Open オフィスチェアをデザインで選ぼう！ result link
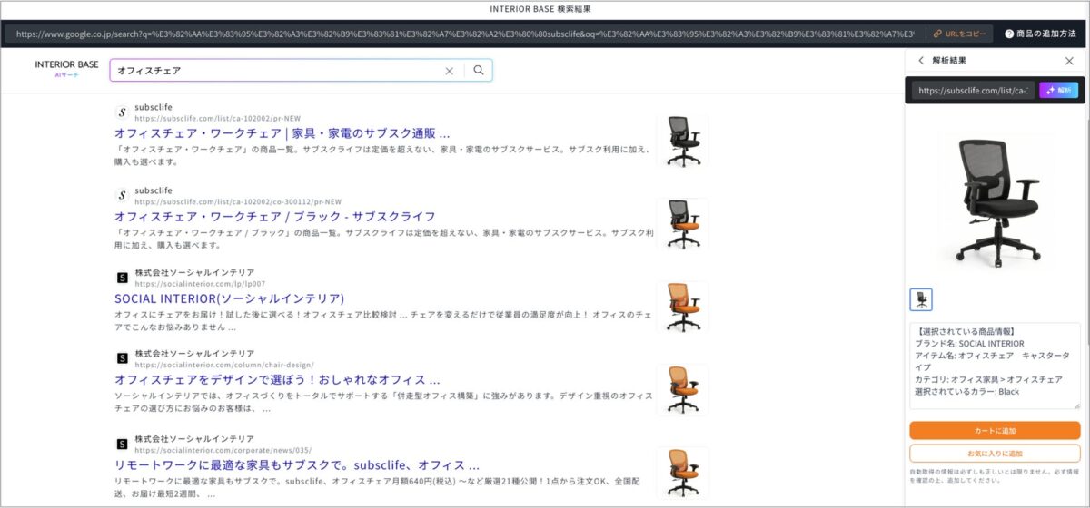 (x=277, y=379)
